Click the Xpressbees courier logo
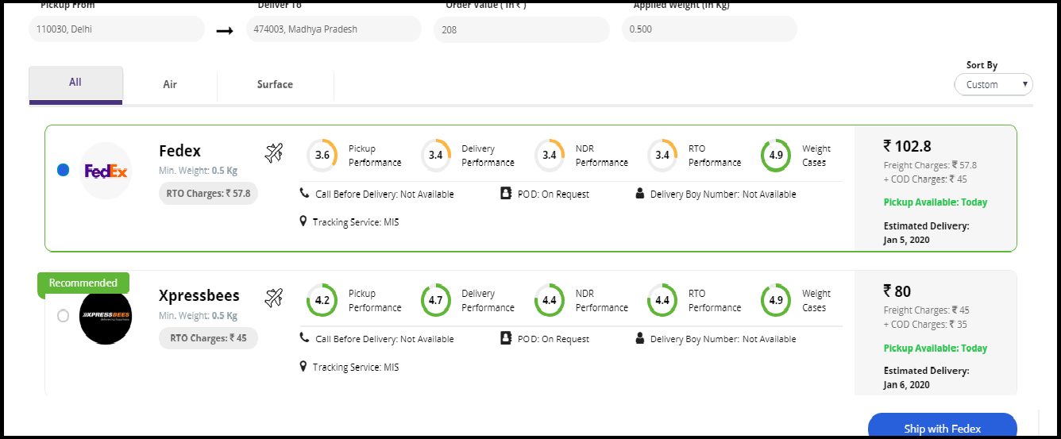 (x=106, y=318)
